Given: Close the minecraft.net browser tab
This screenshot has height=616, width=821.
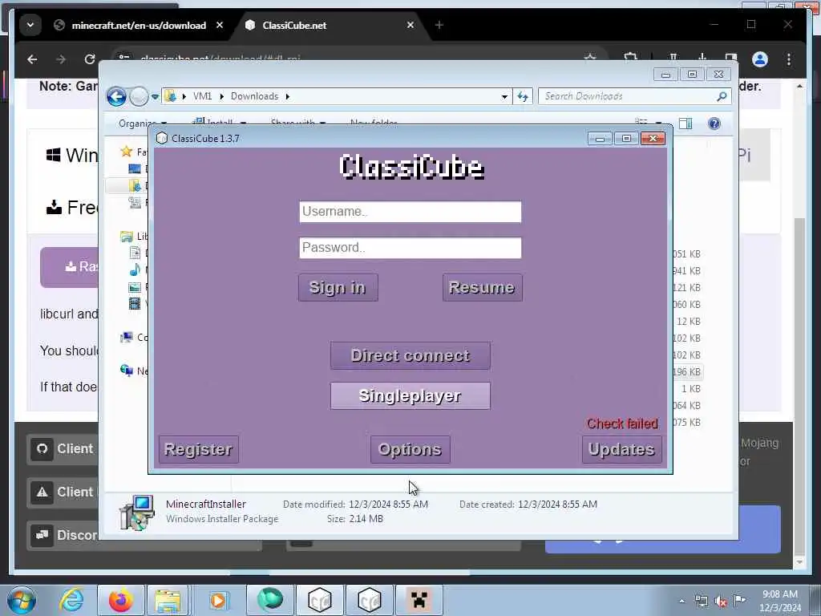Looking at the screenshot, I should click(x=220, y=25).
